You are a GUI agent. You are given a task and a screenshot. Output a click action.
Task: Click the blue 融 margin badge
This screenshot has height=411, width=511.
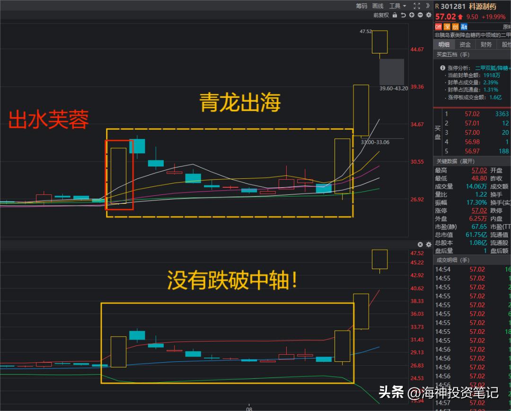464,26
